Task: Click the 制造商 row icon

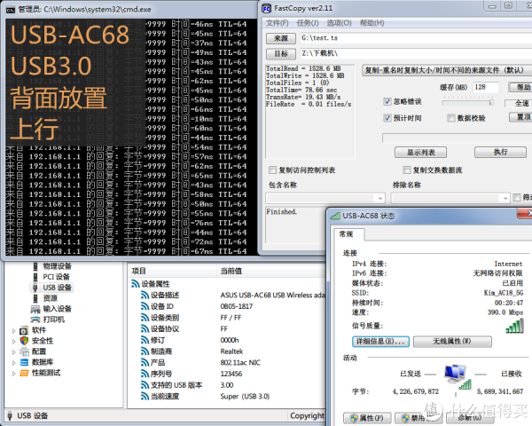Action: 145,351
